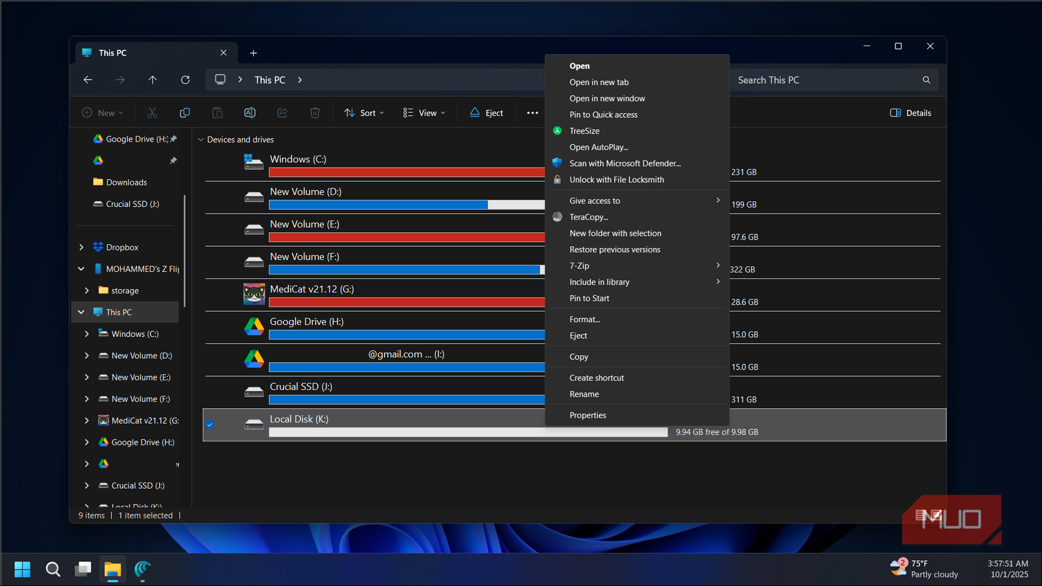1042x586 pixels.
Task: Open File Explorer from the taskbar
Action: pyautogui.click(x=112, y=569)
